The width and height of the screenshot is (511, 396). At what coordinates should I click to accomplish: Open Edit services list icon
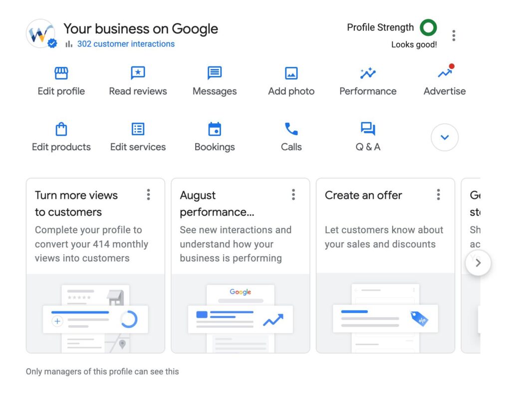[138, 129]
